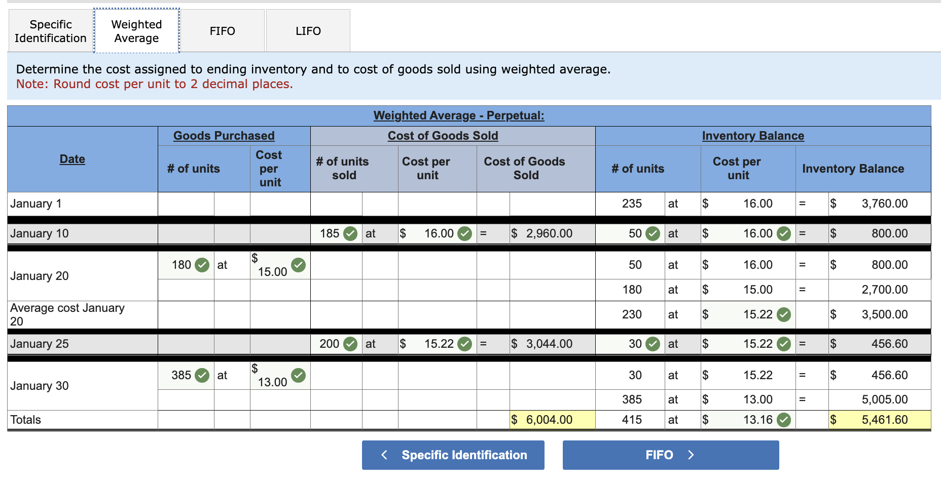Screen dimensions: 941x486
Task: Click the 13.00 purchase cost field
Action: pyautogui.click(x=280, y=375)
